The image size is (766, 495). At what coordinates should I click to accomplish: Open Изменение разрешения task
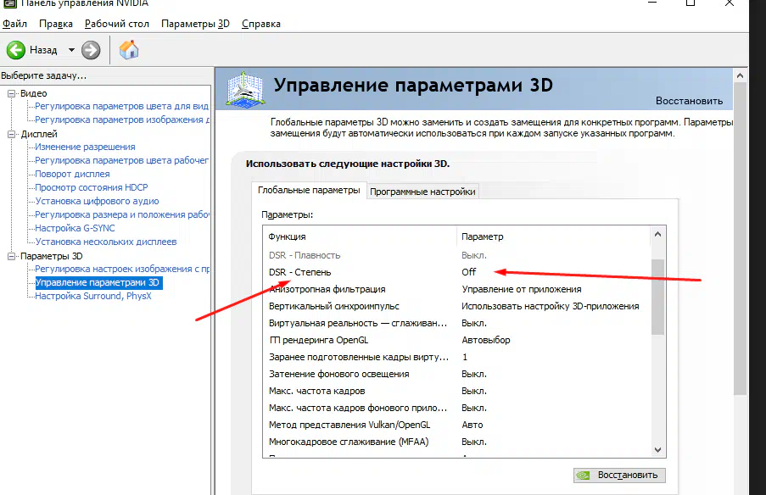tap(85, 147)
